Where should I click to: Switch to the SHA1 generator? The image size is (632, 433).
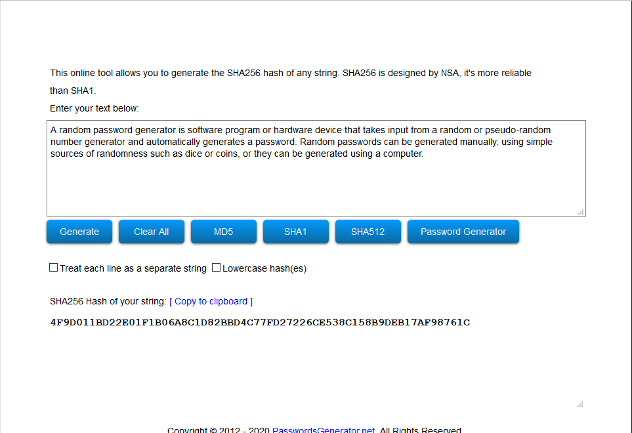coord(296,232)
